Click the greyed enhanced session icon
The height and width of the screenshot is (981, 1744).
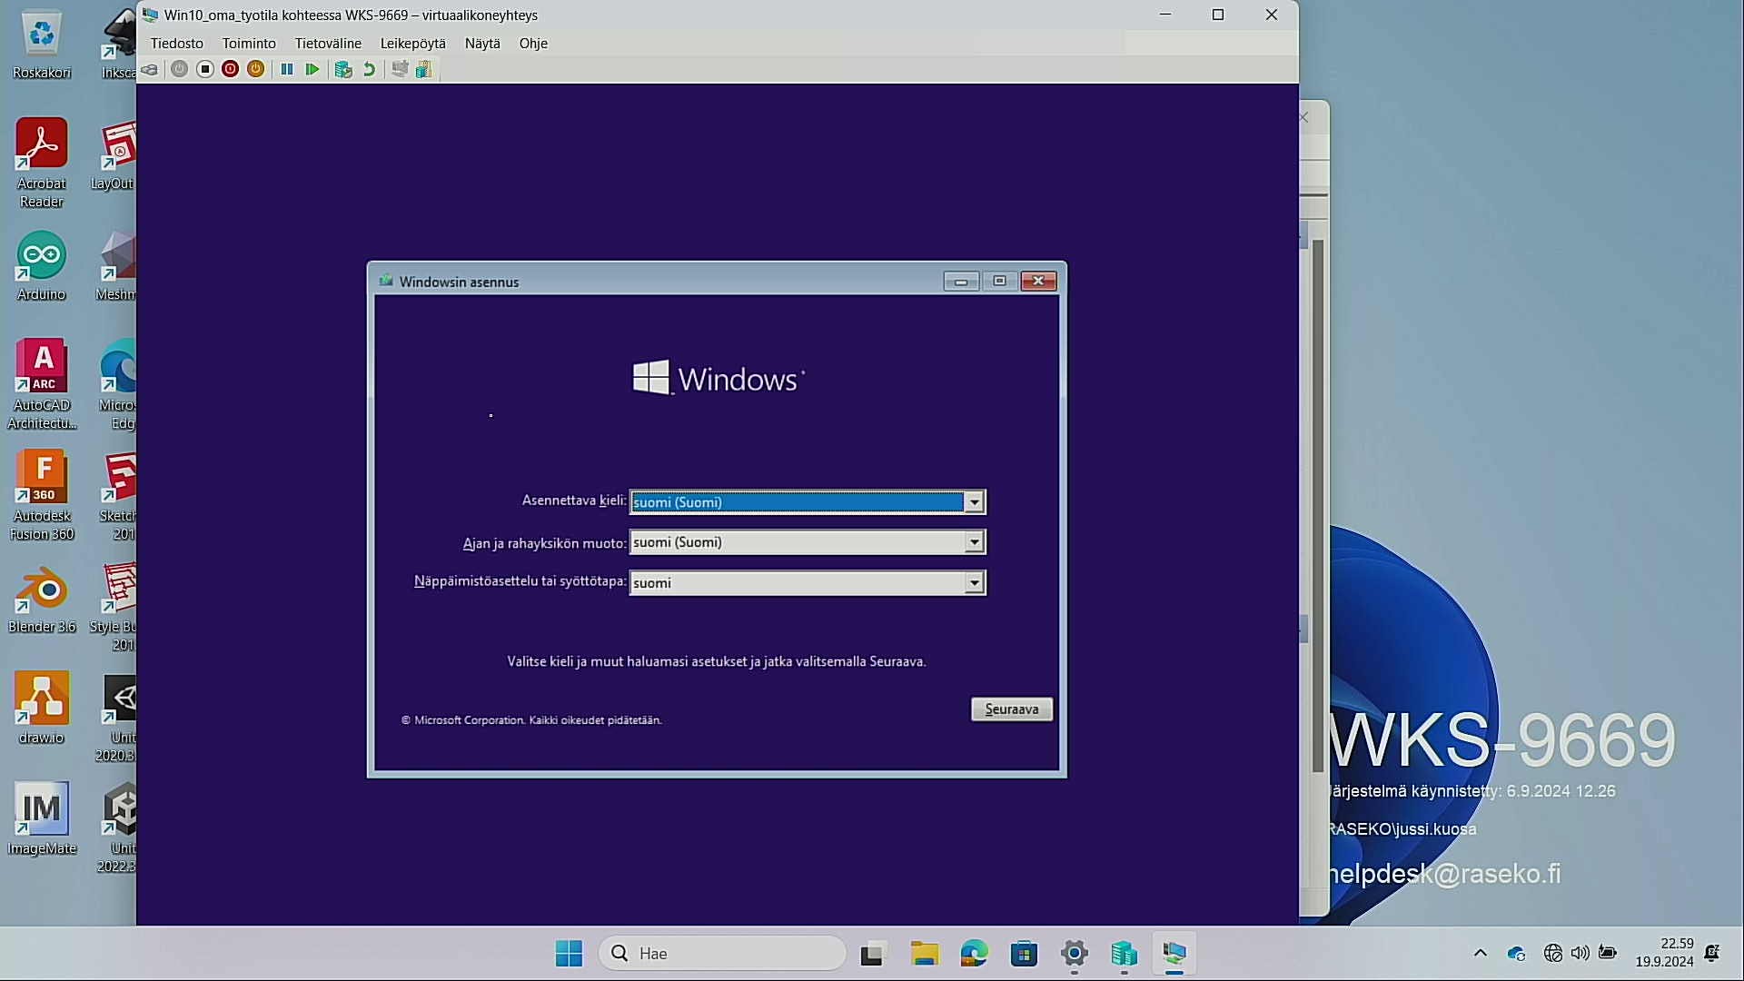tap(400, 69)
